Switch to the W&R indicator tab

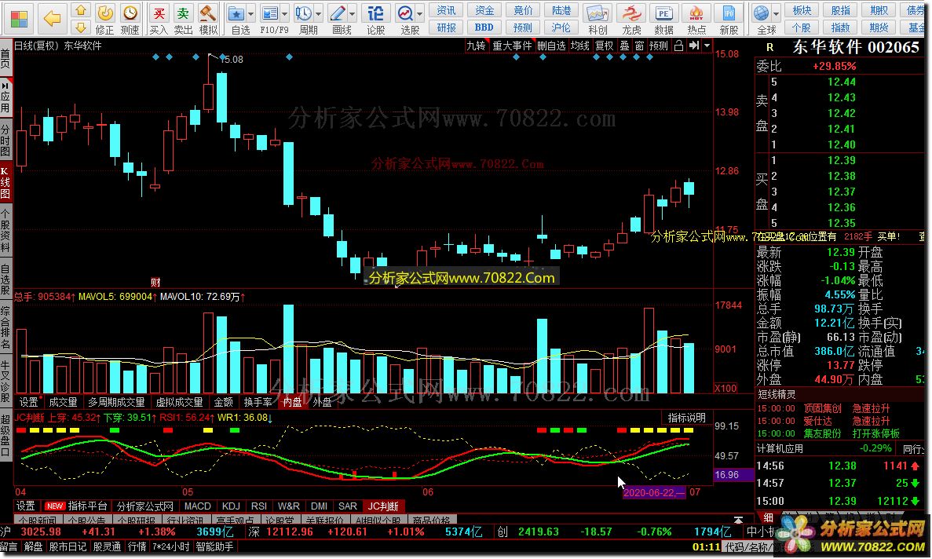289,506
